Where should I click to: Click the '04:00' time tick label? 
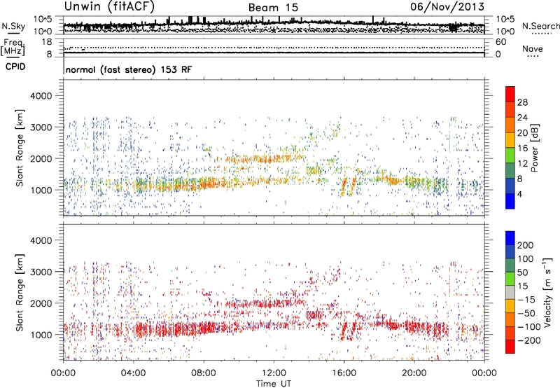(133, 373)
